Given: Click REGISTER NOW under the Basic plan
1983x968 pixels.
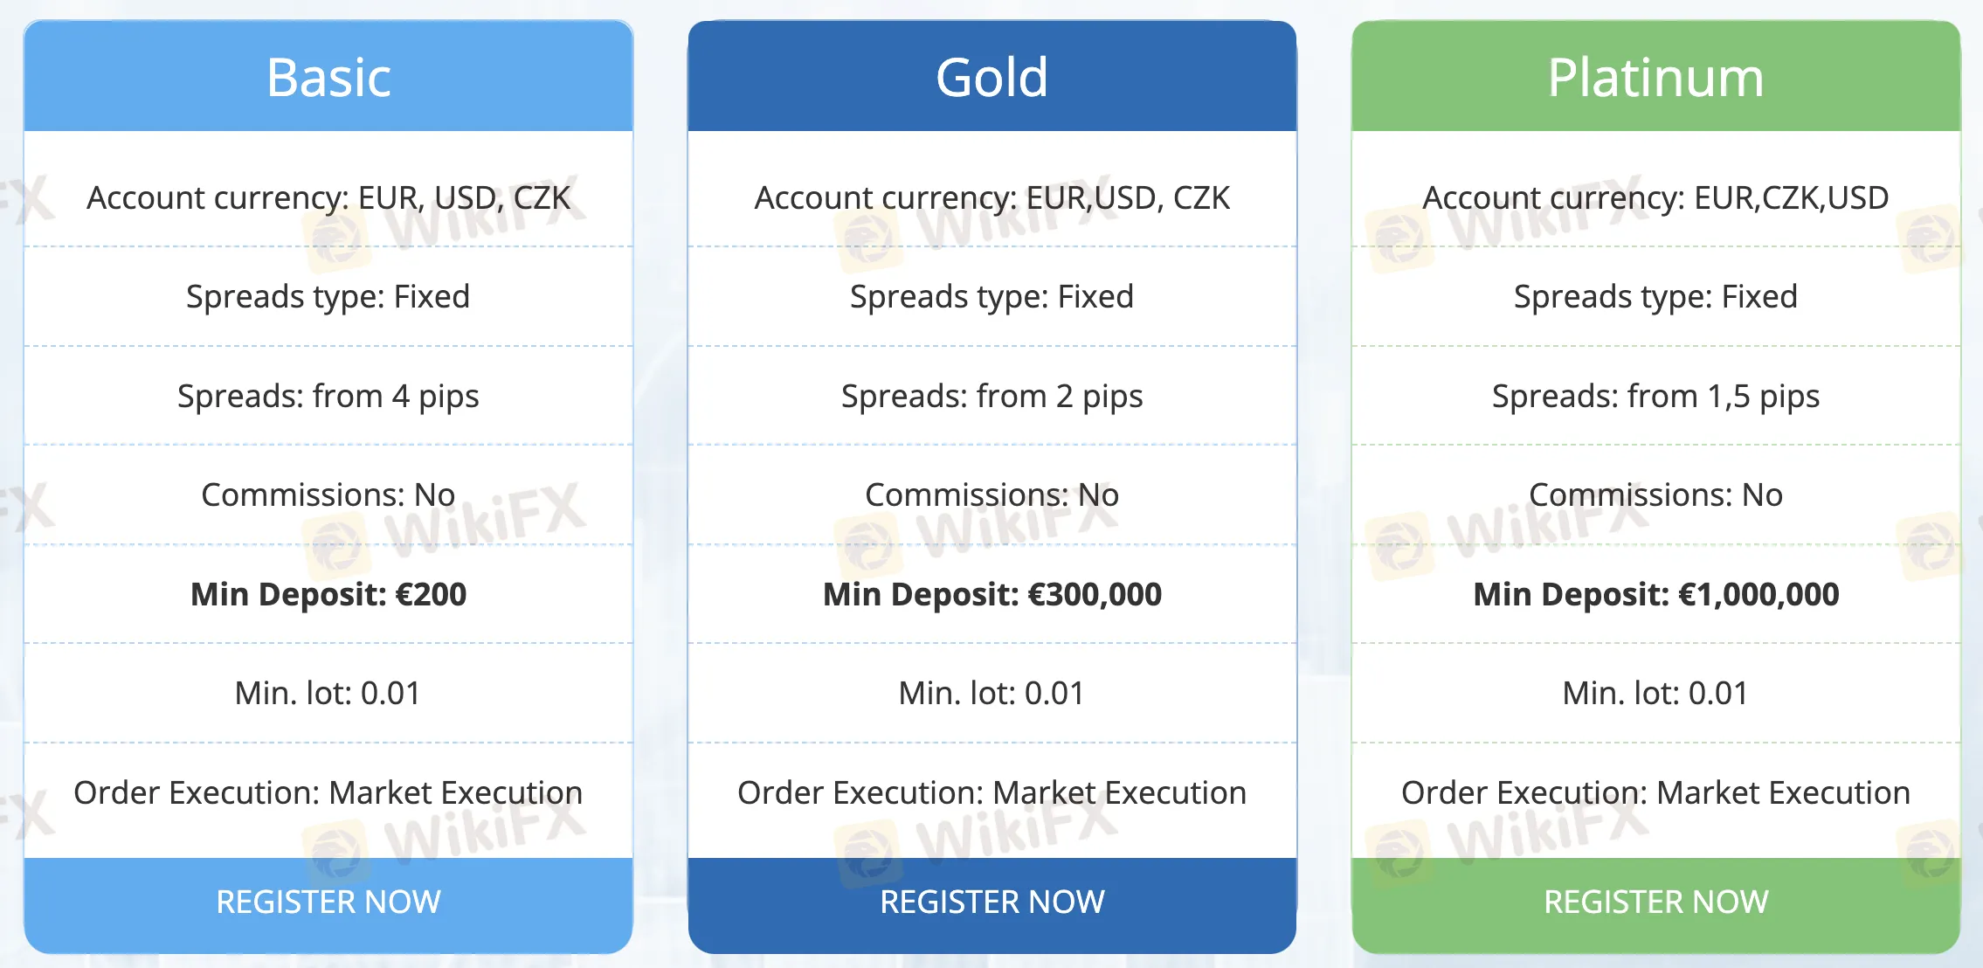Looking at the screenshot, I should 328,903.
